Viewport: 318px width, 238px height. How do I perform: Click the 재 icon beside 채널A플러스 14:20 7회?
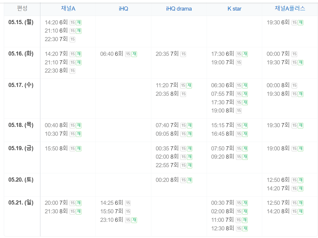click(x=301, y=189)
